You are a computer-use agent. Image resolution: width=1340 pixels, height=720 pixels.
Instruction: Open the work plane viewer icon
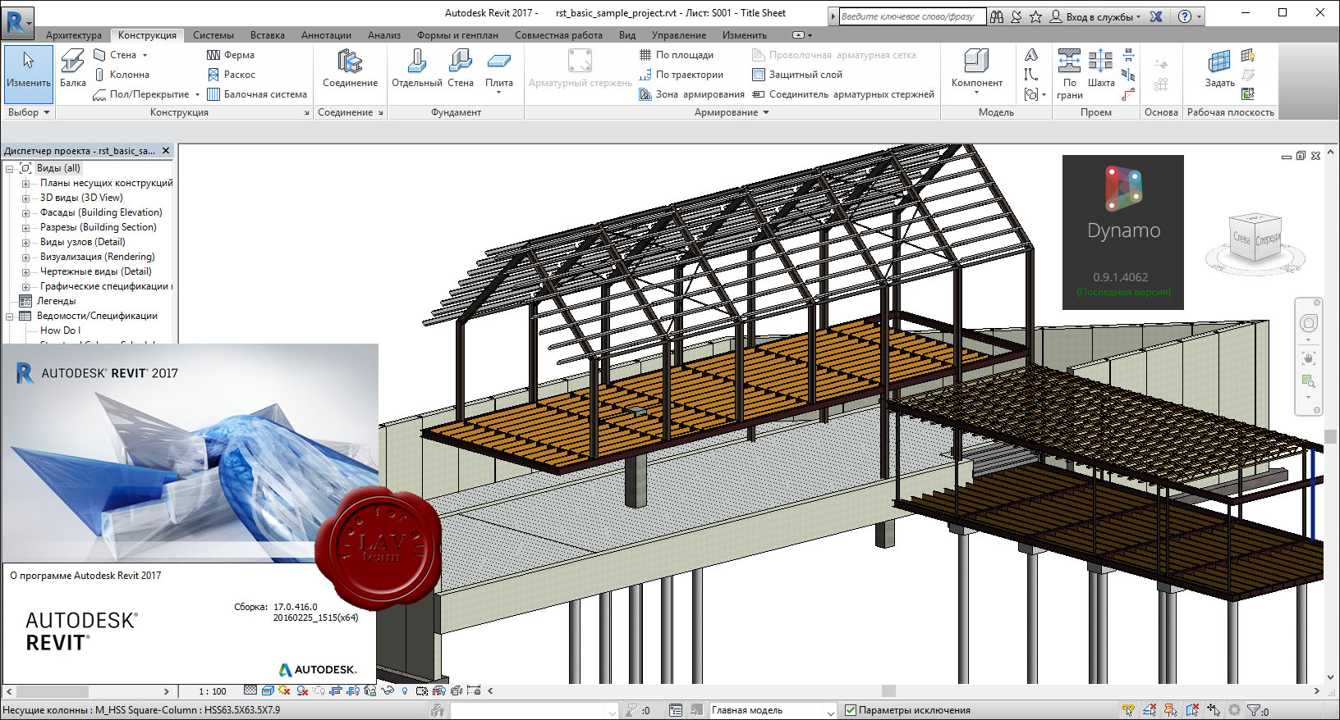(1248, 94)
